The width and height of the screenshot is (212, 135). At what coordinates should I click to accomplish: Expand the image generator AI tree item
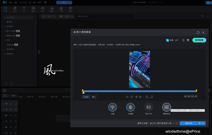[x=5, y=36]
